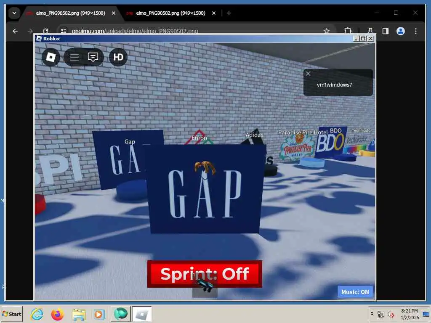Open the volume tray icon
This screenshot has height=323, width=431.
tap(391, 314)
